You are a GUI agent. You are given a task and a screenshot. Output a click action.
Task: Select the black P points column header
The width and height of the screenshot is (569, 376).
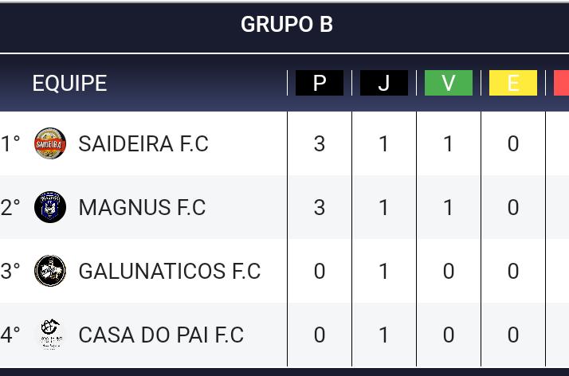coord(320,83)
